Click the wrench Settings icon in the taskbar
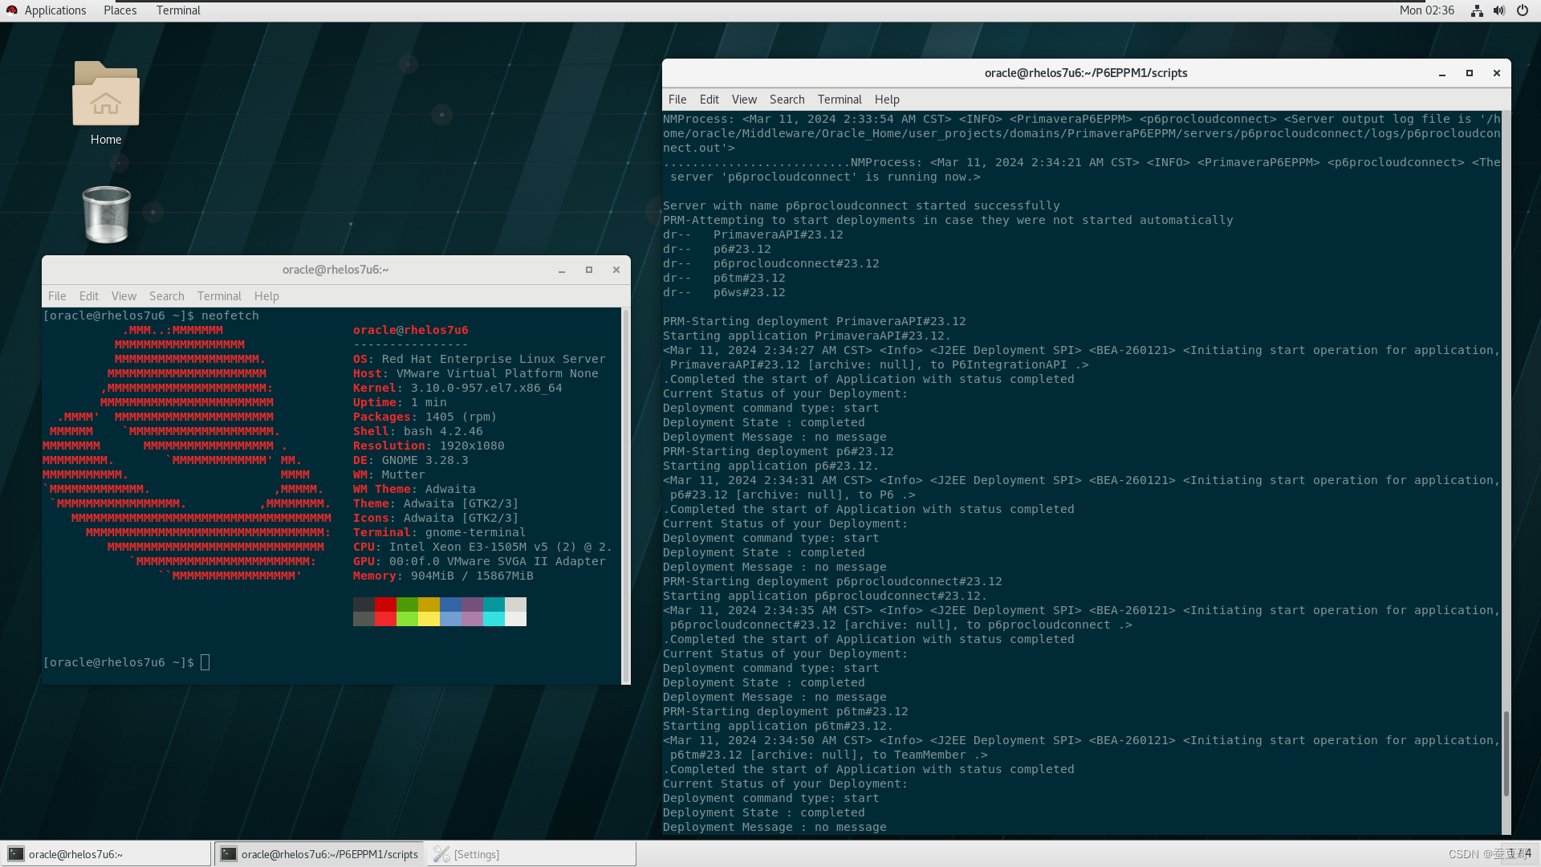 click(x=441, y=853)
